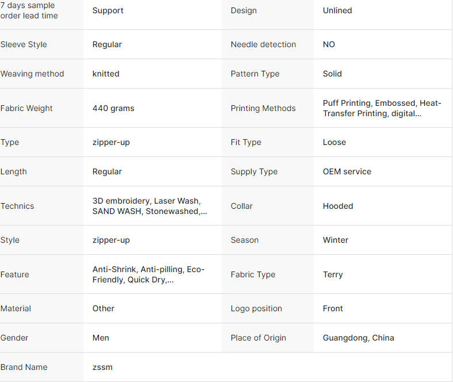Click the 440 grams value

tap(113, 108)
